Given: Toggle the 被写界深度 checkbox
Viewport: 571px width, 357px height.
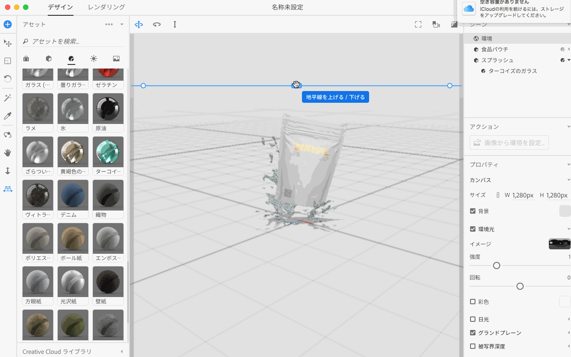Looking at the screenshot, I should point(473,346).
